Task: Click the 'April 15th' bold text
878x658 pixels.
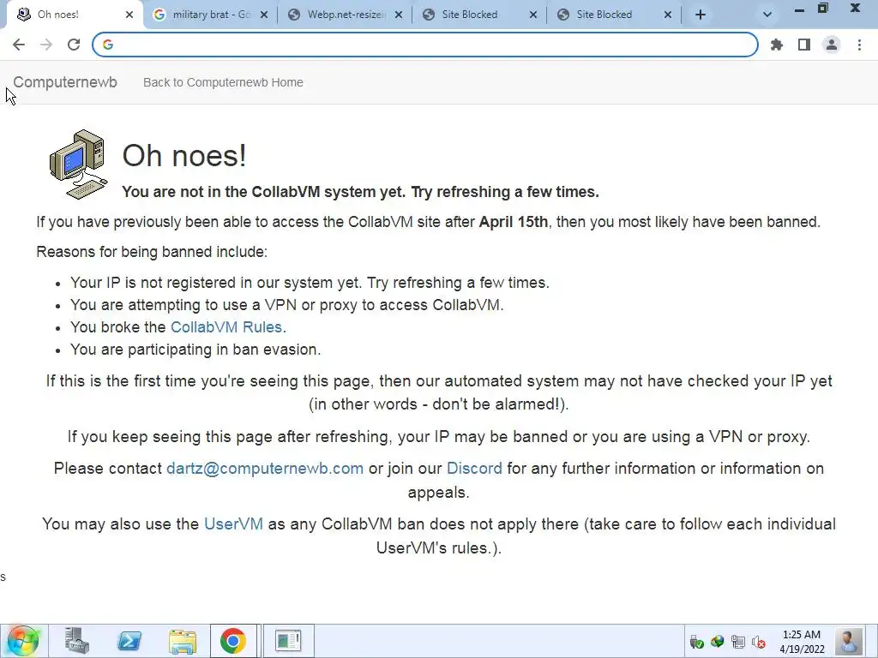Action: click(x=514, y=222)
